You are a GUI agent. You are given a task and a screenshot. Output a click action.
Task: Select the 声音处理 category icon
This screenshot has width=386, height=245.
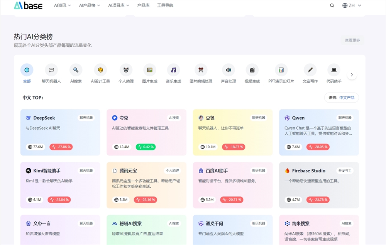click(x=228, y=69)
